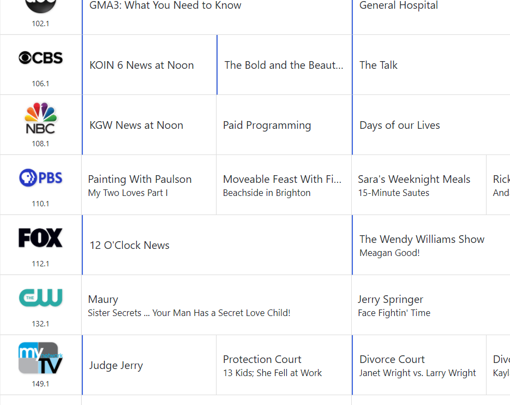Image resolution: width=510 pixels, height=405 pixels.
Task: Click the FOX network logo
Action: pos(40,238)
